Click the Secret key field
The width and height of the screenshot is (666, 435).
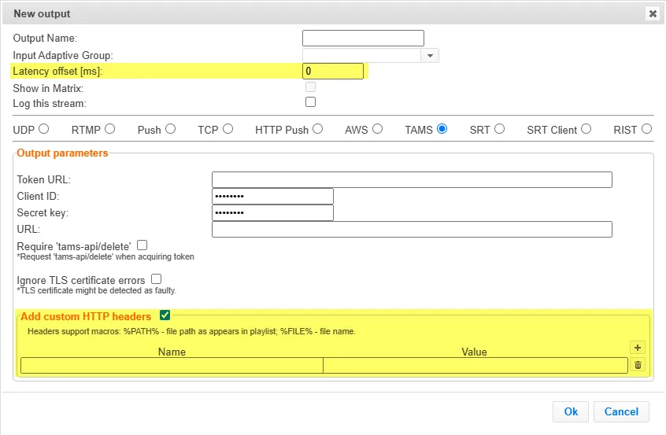(x=272, y=212)
